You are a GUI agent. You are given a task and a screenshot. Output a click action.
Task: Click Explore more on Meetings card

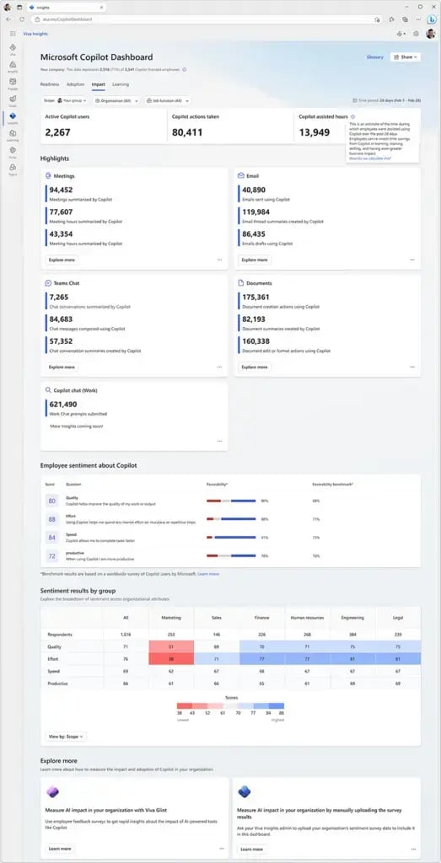coord(62,260)
